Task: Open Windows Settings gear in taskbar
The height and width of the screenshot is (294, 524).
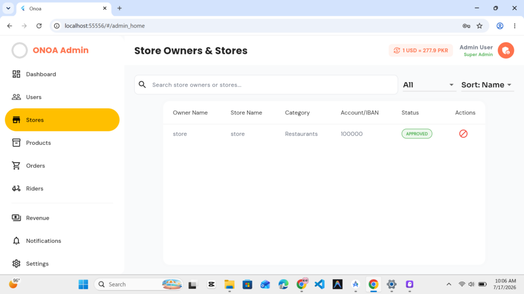Action: [391, 284]
